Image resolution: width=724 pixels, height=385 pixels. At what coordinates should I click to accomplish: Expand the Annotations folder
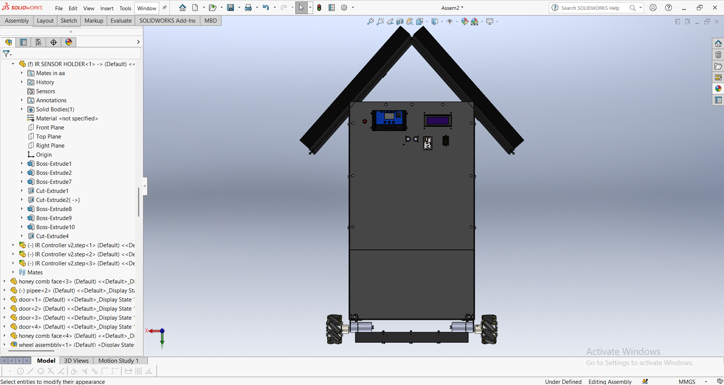pyautogui.click(x=22, y=100)
